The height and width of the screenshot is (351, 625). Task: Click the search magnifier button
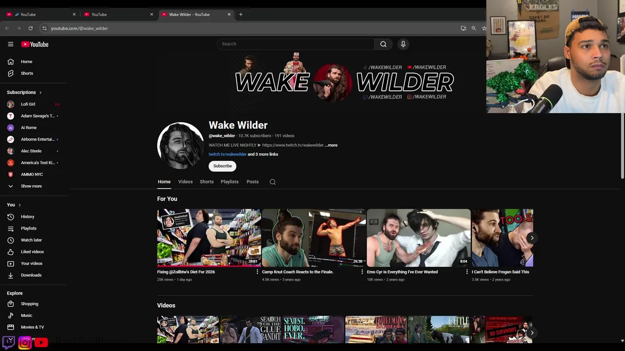point(383,44)
